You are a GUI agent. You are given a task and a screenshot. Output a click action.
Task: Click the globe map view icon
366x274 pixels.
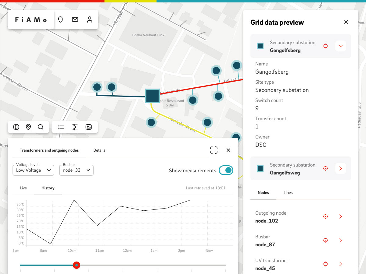[x=16, y=127]
